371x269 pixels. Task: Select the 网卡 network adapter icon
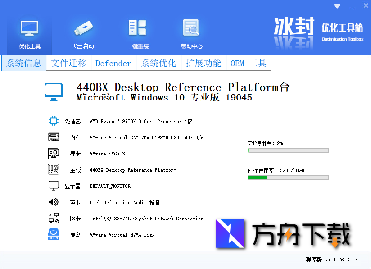(x=54, y=218)
